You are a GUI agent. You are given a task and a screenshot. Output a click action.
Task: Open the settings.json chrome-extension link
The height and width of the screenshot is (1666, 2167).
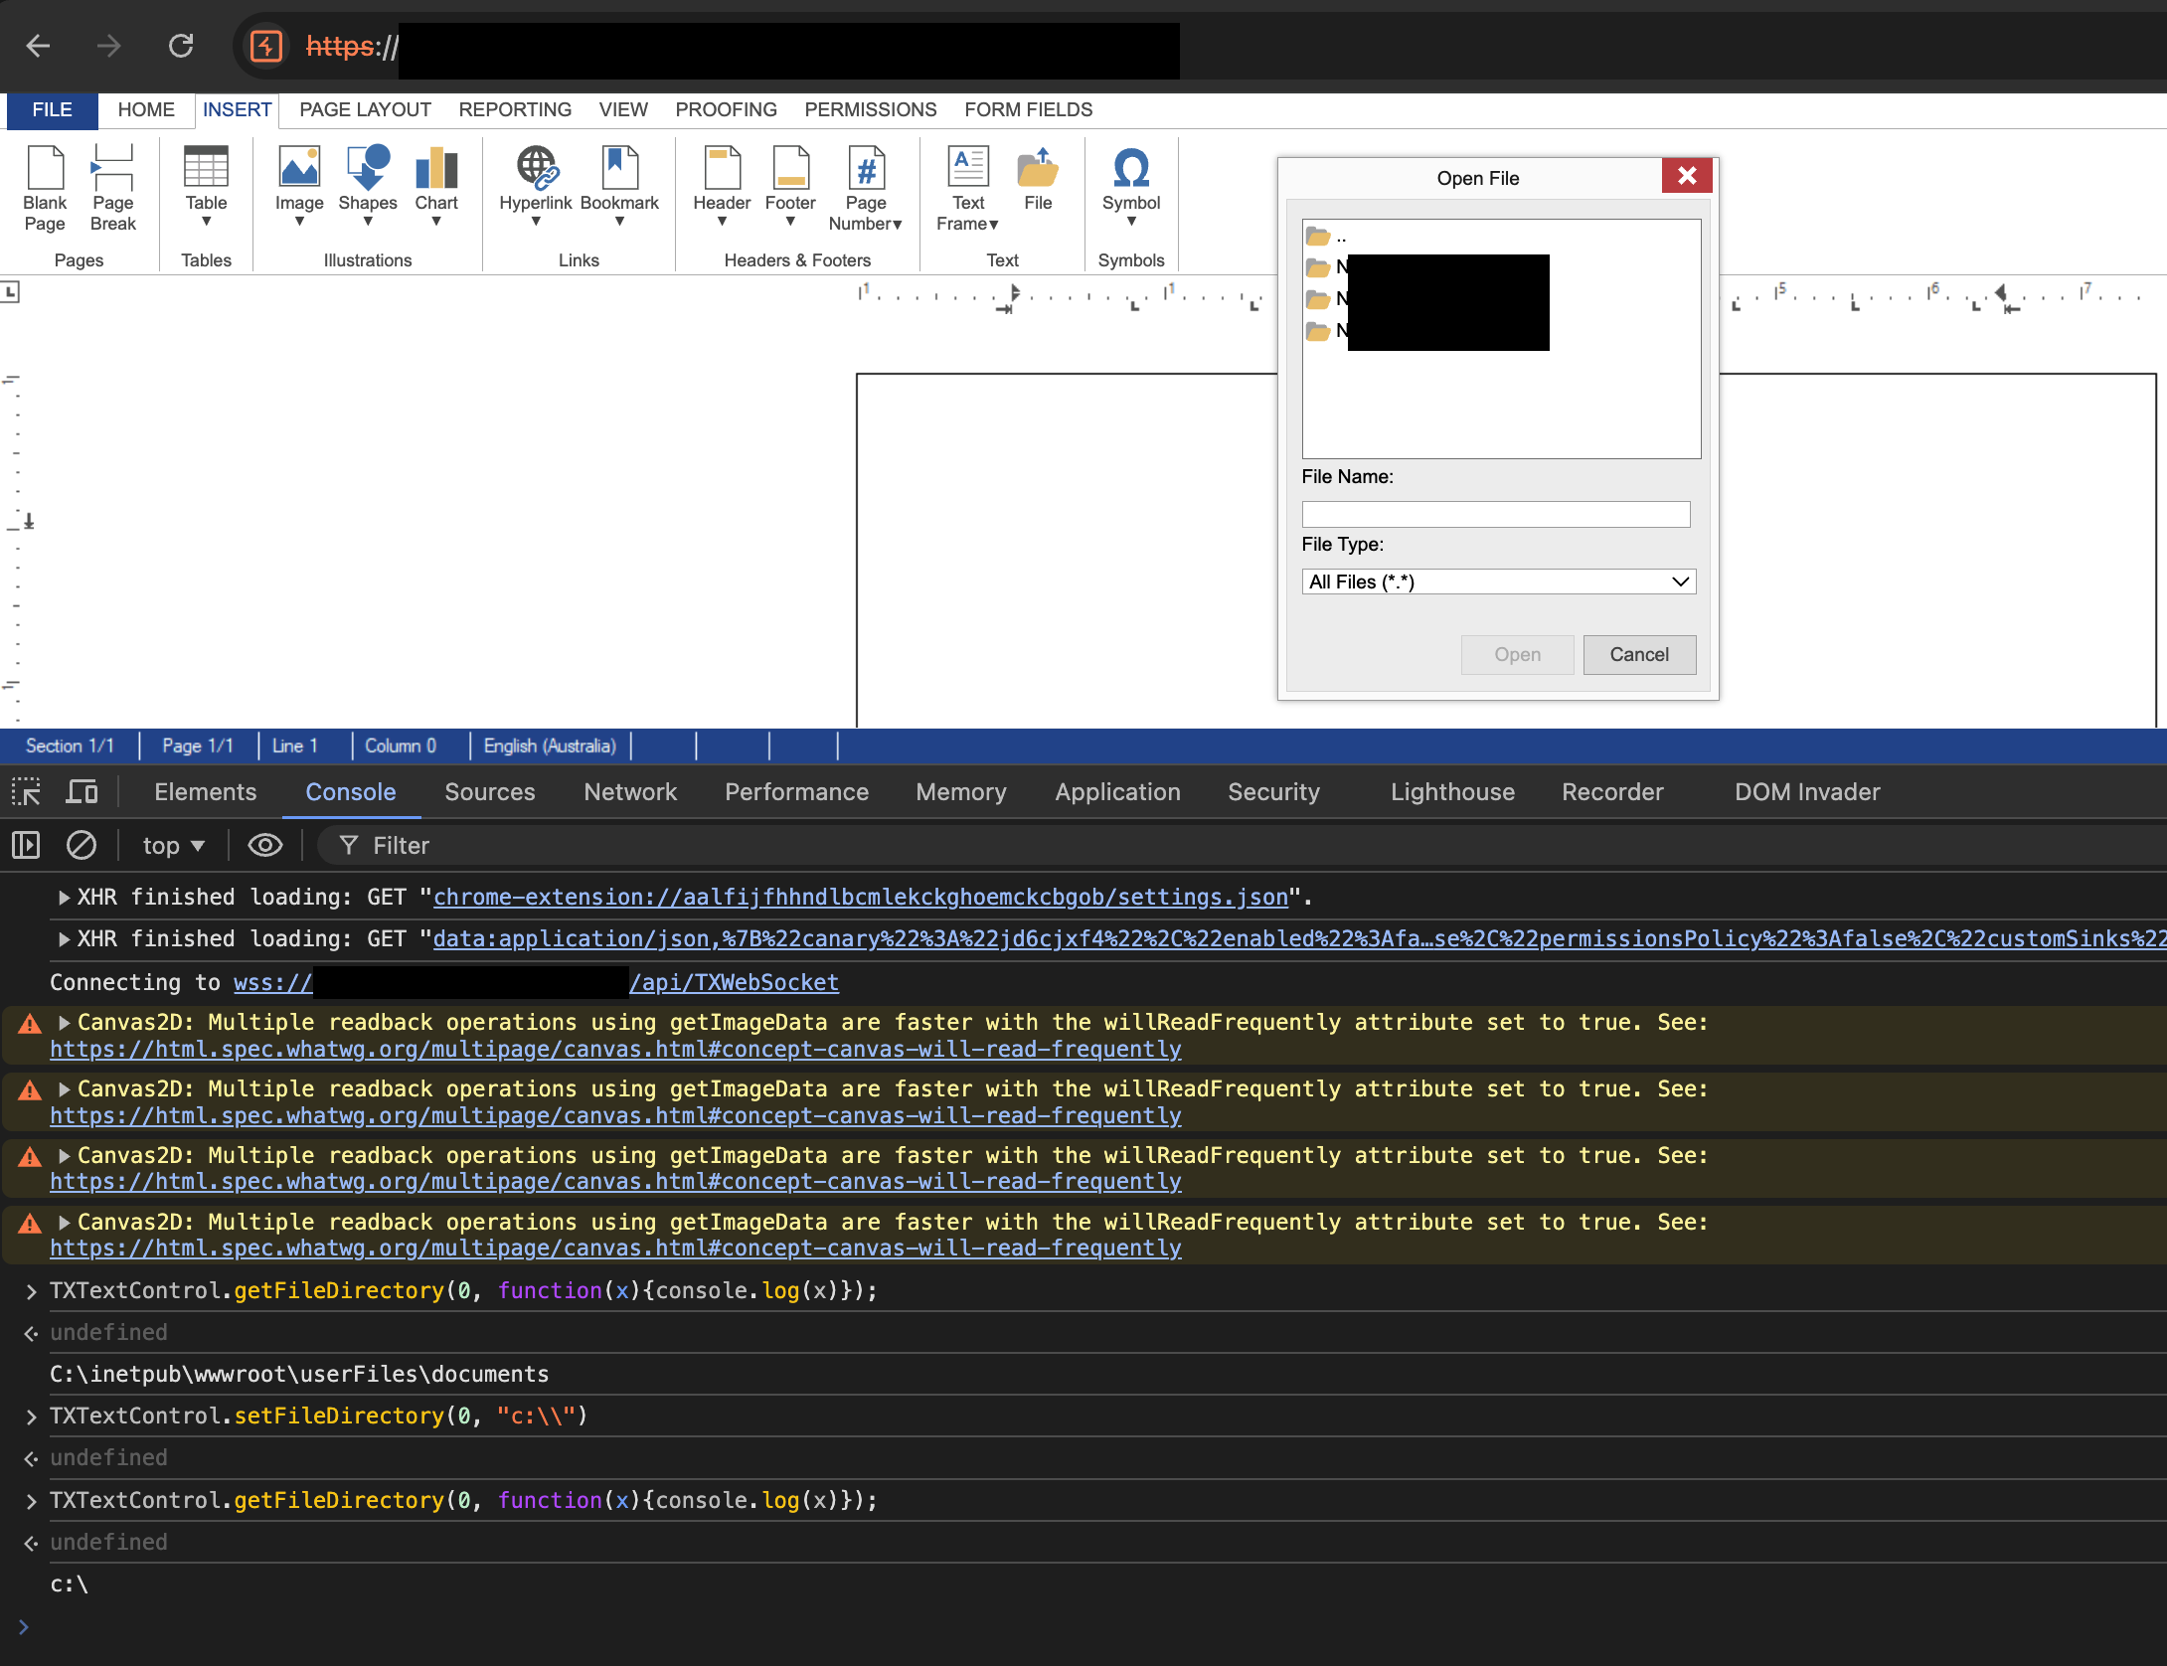[860, 898]
